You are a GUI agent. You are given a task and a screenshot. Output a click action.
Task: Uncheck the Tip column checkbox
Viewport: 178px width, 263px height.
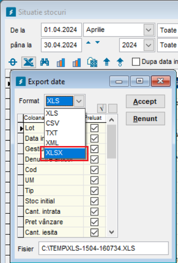[x=94, y=191]
